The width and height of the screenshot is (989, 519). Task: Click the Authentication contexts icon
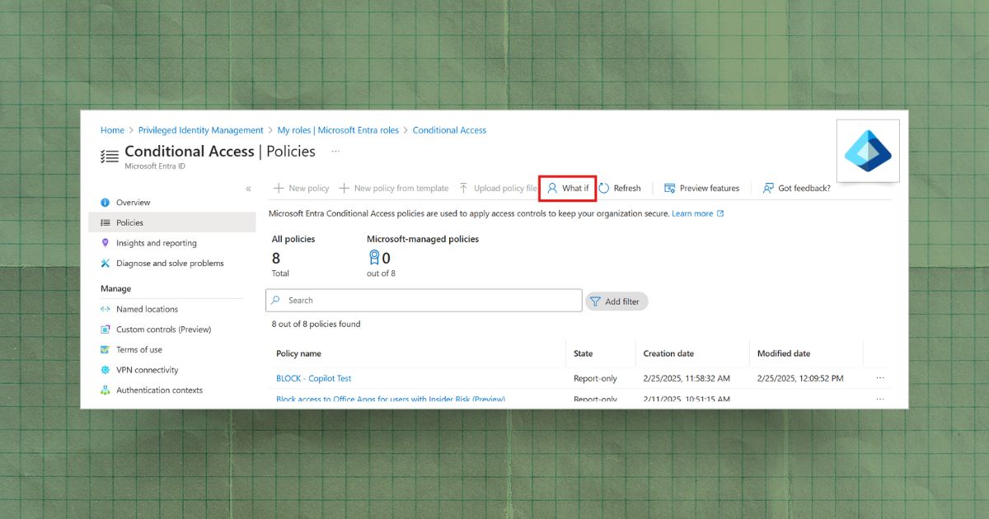coord(105,390)
